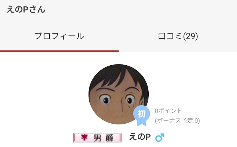Click the 男爵 kanji inside the badge

coord(104,138)
